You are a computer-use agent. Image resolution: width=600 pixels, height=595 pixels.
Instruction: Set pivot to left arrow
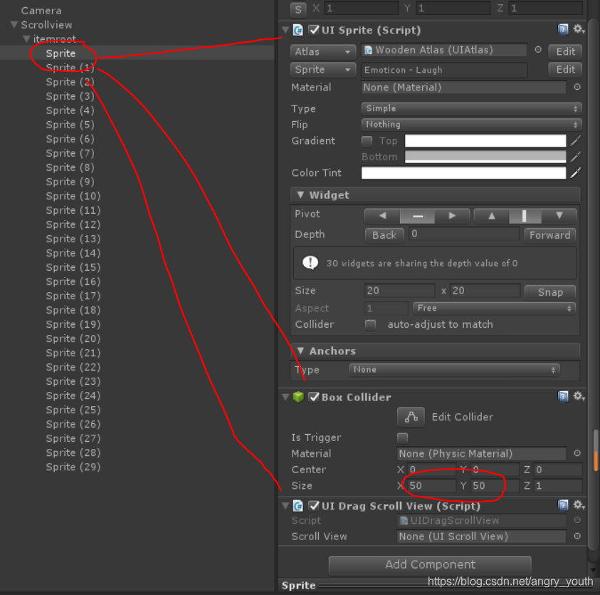pos(382,216)
